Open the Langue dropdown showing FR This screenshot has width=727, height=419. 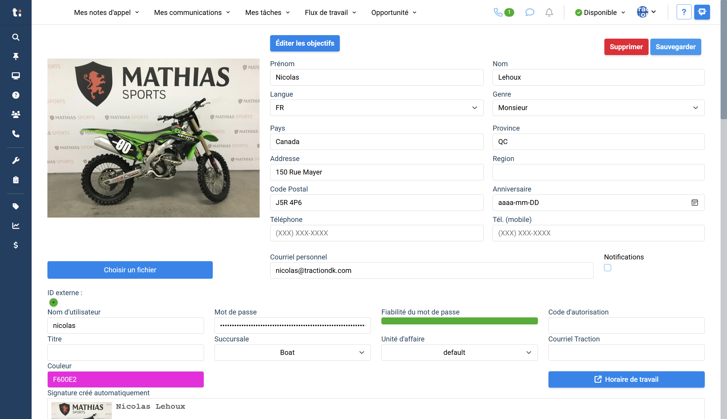(376, 108)
